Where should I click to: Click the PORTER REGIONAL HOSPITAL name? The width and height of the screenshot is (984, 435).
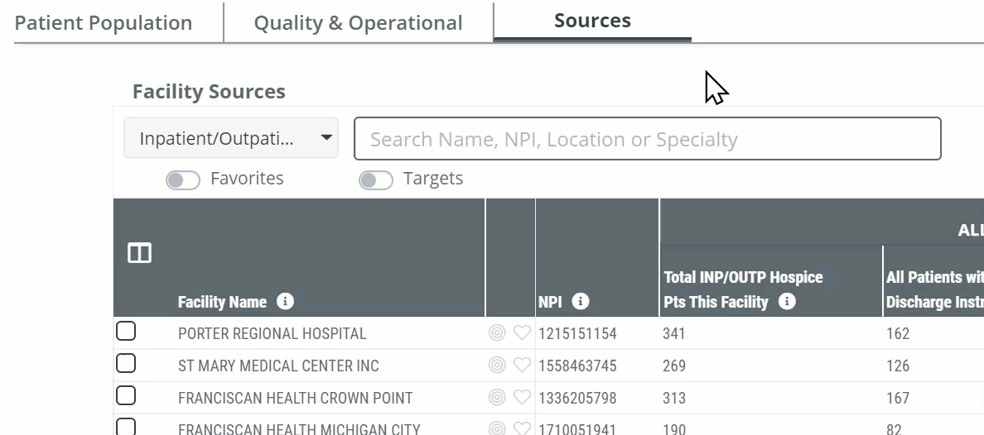pyautogui.click(x=272, y=333)
